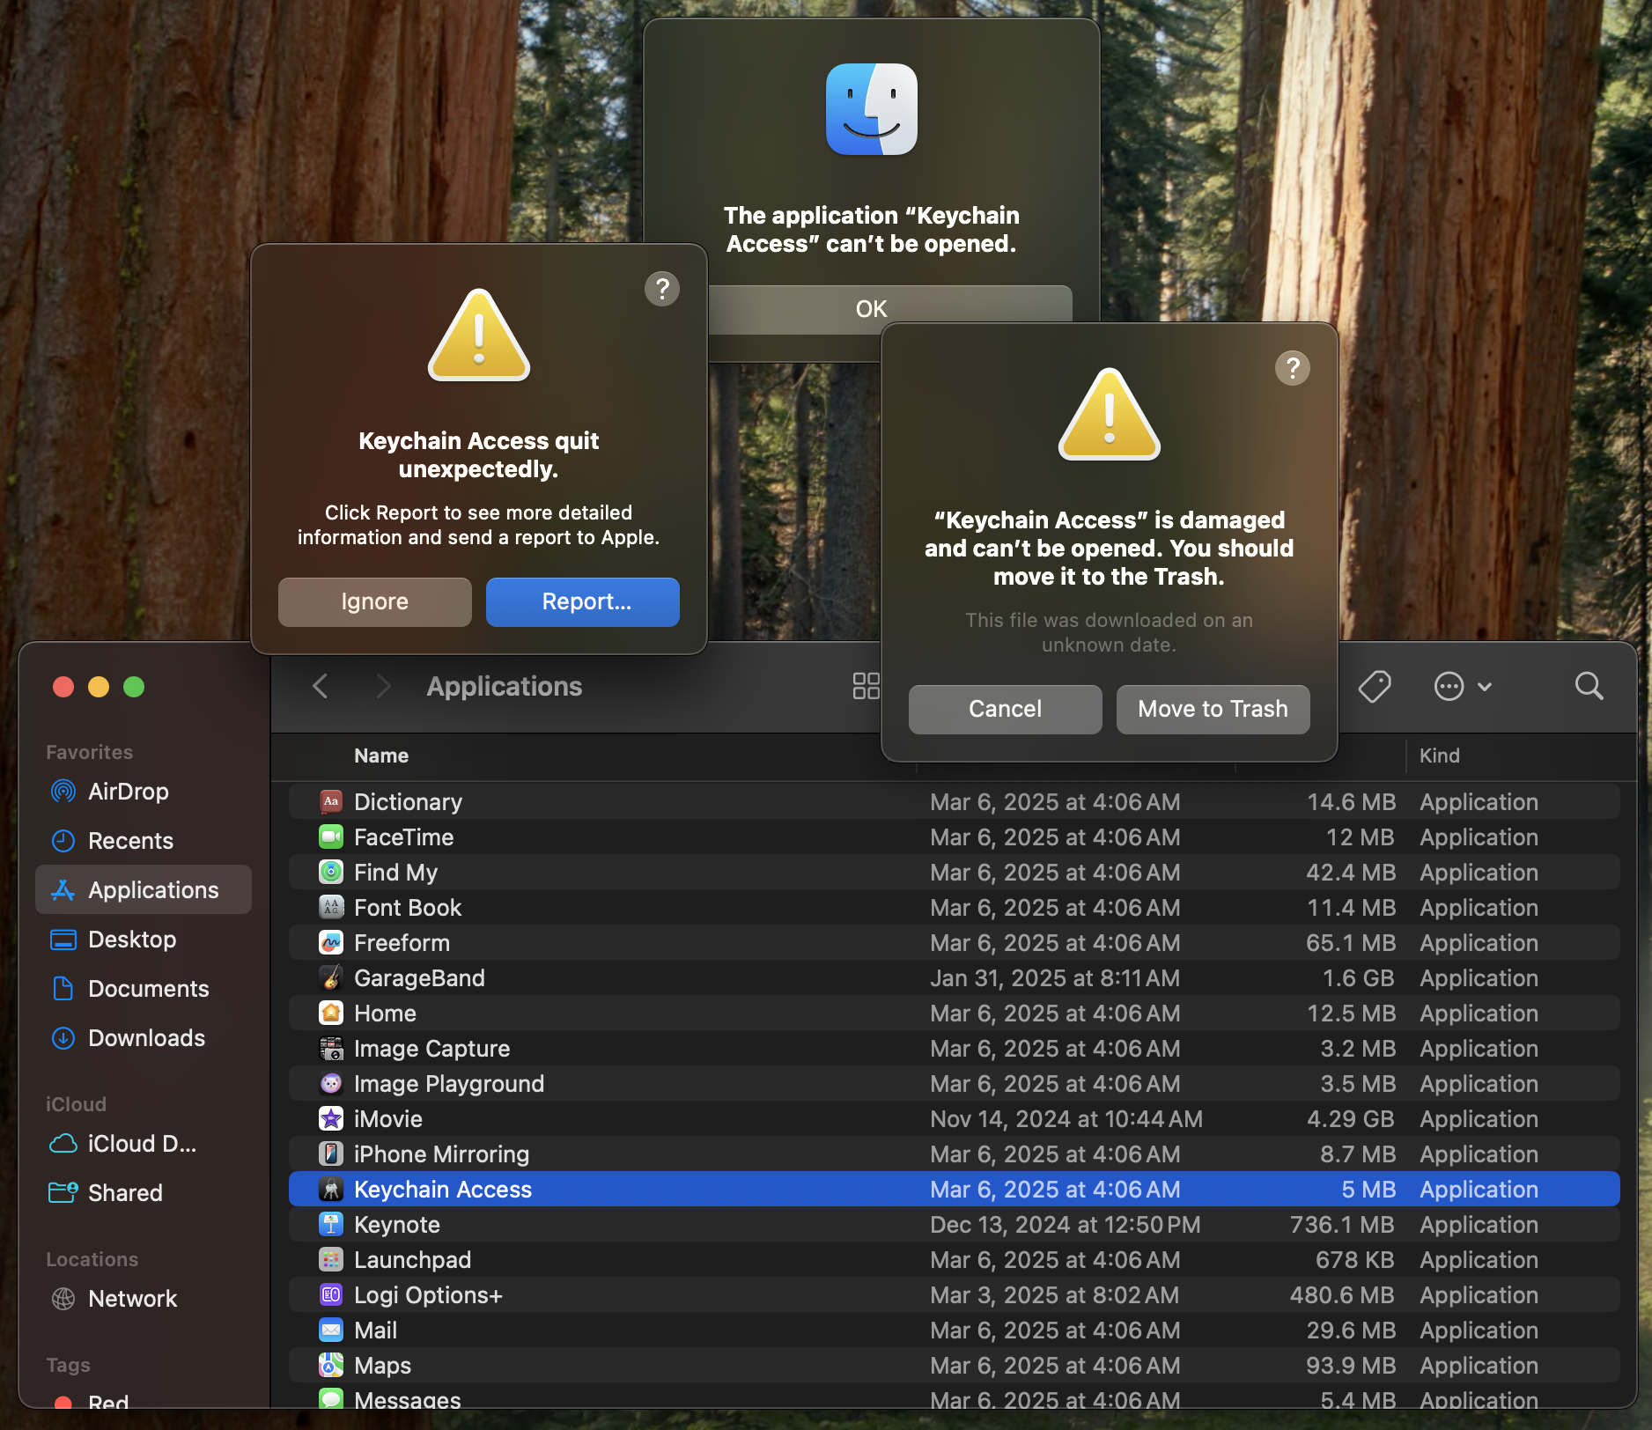This screenshot has width=1652, height=1430.
Task: Click Logi Options+ date Mar 3, 2025
Action: coord(1055,1294)
